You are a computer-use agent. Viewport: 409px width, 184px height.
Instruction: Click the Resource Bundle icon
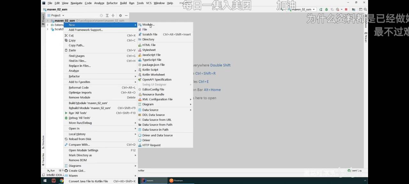tap(140, 95)
